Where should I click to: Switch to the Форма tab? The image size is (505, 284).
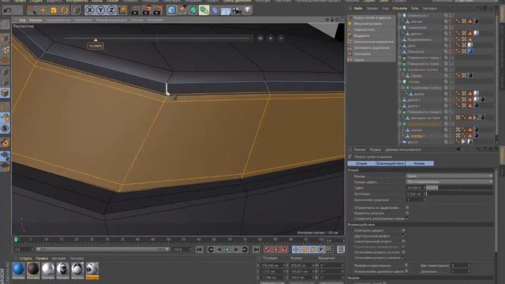pos(419,163)
